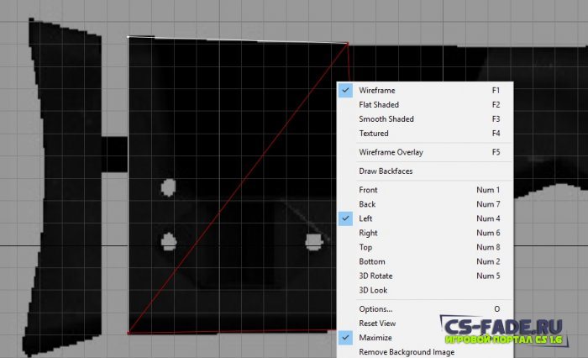
Task: Switch to Smooth Shaded mode
Action: [x=425, y=119]
